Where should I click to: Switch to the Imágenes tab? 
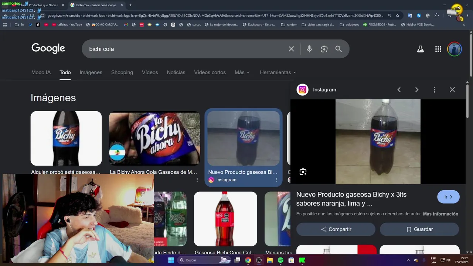click(91, 72)
